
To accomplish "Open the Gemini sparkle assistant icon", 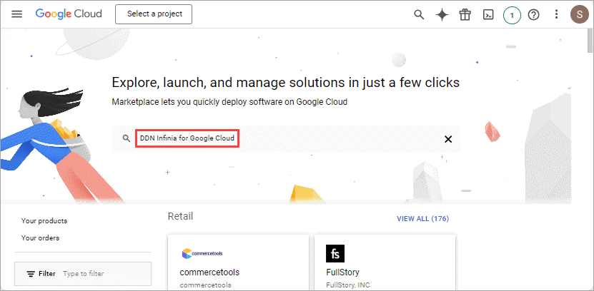I will (x=442, y=15).
